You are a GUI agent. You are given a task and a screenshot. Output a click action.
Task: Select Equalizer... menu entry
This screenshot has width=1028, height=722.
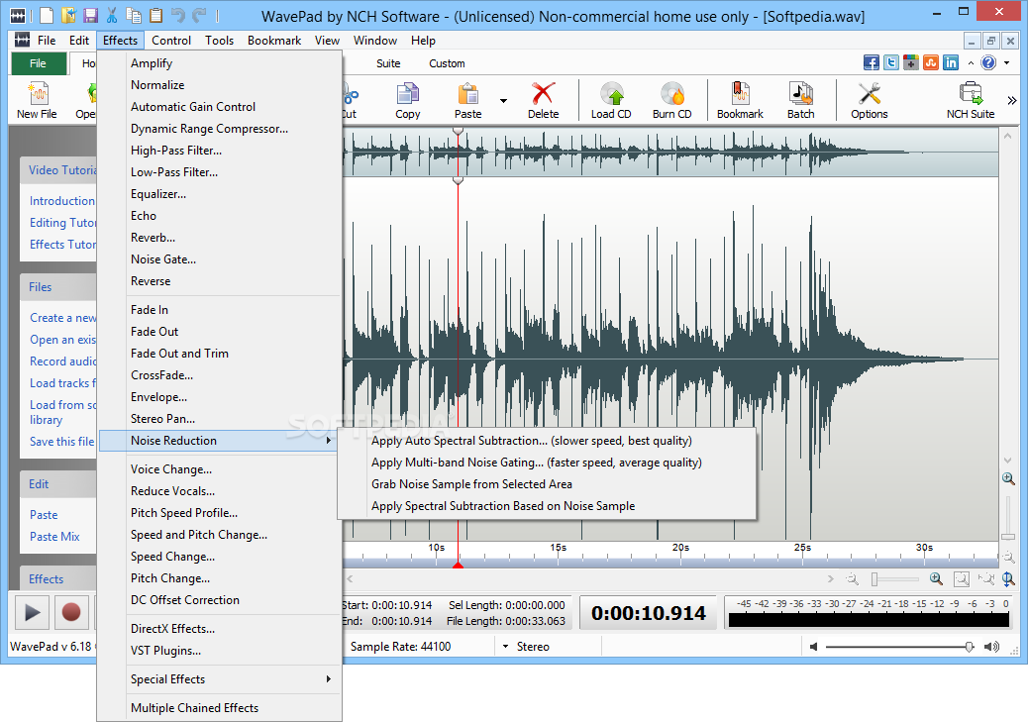point(219,193)
